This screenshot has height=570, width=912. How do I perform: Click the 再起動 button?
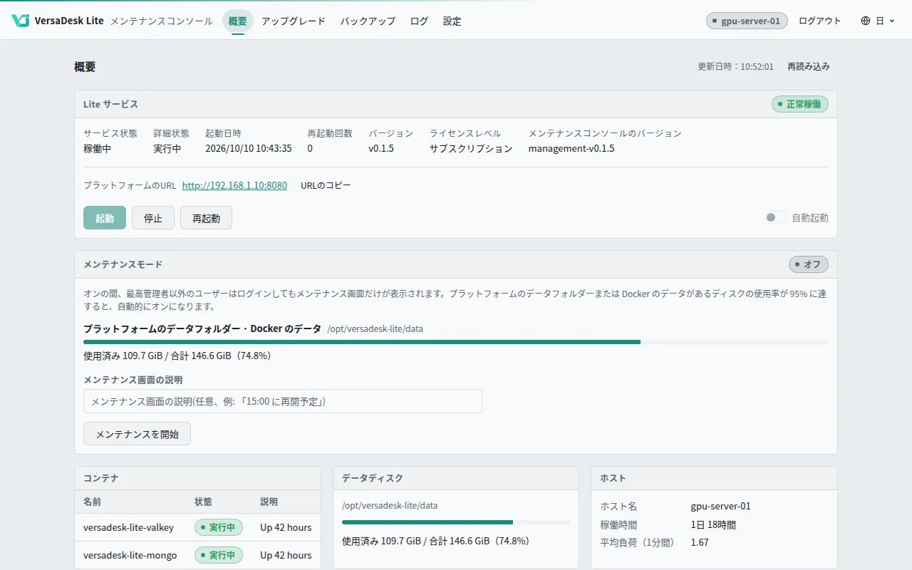[206, 218]
